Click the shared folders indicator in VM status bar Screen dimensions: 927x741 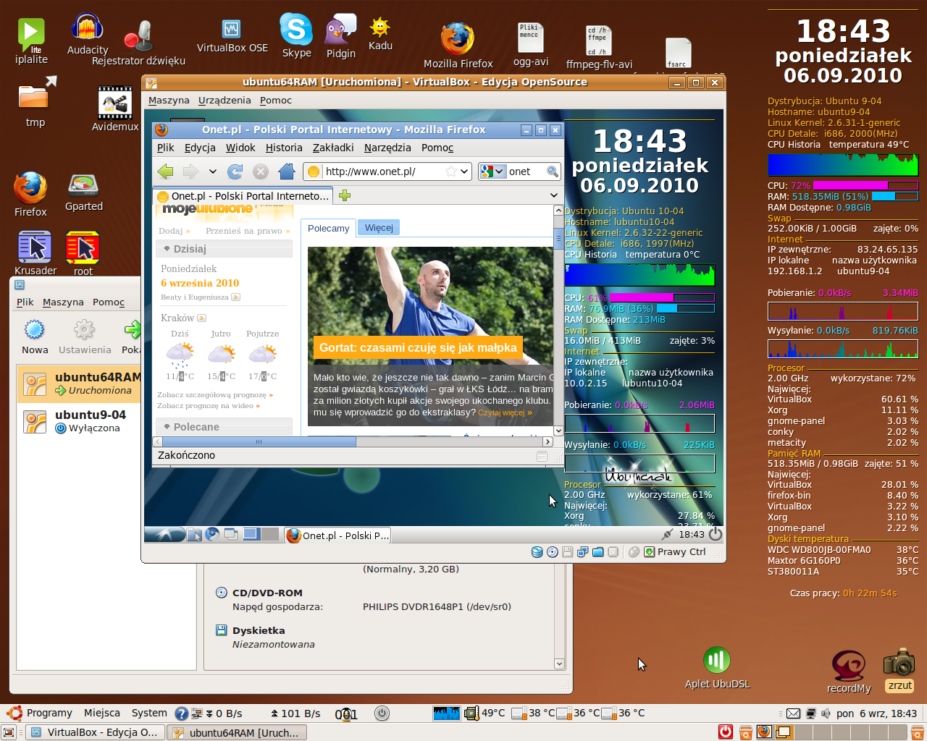[x=598, y=552]
